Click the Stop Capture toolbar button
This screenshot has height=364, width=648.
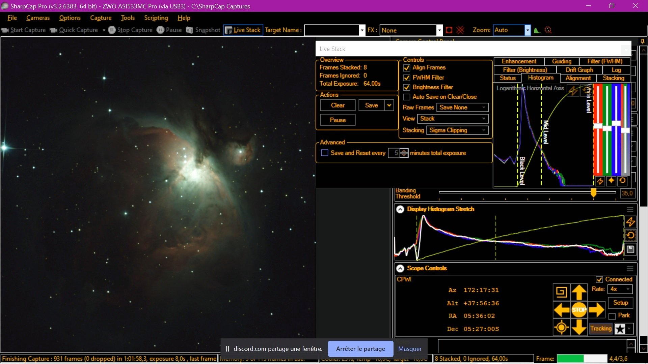point(130,30)
